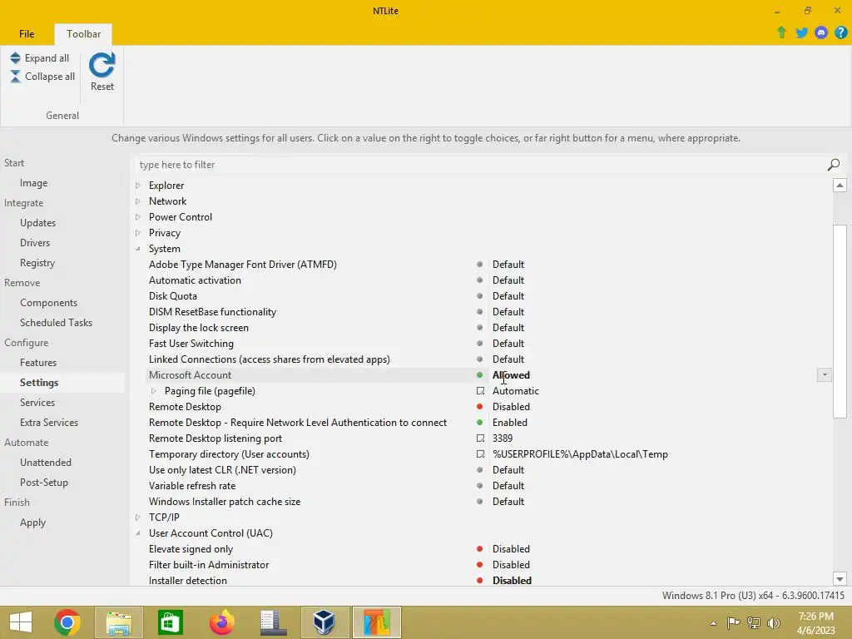Toggle Installer detection Disabled value
The height and width of the screenshot is (639, 852).
tap(512, 581)
